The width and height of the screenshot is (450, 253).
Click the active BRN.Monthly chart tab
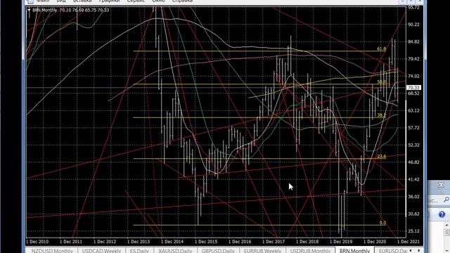354,251
